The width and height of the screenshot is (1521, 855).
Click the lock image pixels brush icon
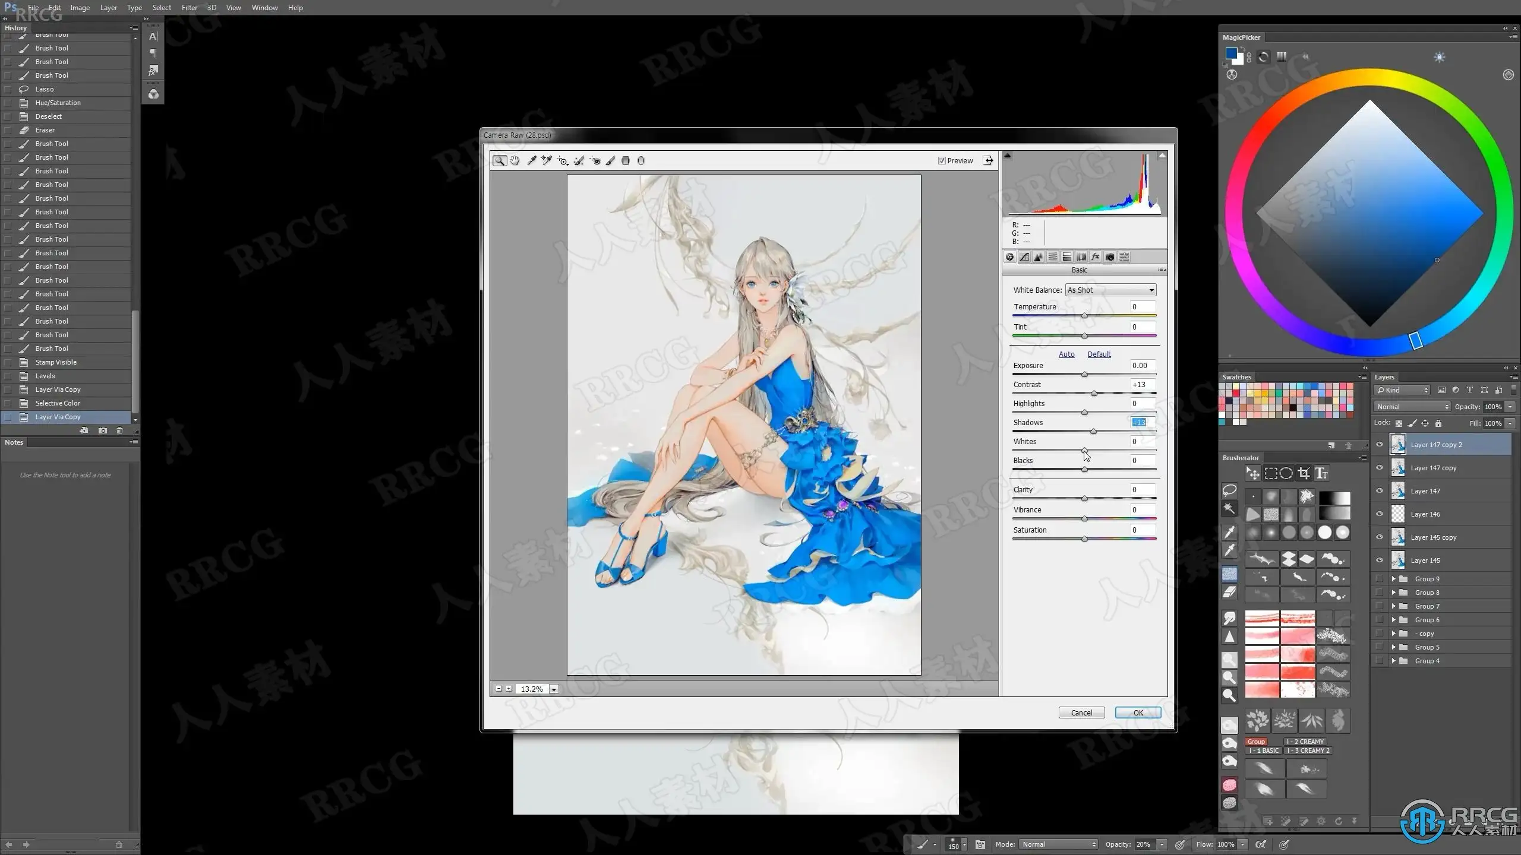click(x=1412, y=423)
